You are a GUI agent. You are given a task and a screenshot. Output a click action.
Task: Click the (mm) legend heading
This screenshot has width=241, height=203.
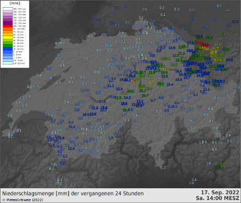click(x=15, y=3)
